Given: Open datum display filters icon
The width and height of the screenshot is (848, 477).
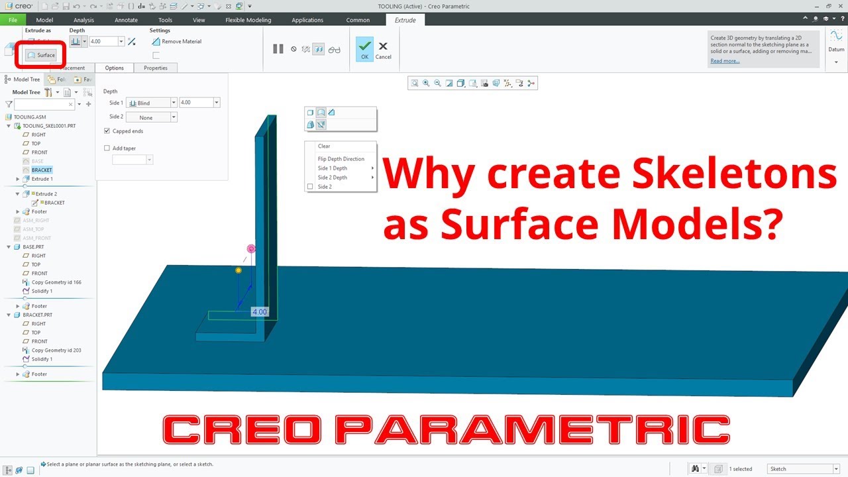Looking at the screenshot, I should point(507,83).
